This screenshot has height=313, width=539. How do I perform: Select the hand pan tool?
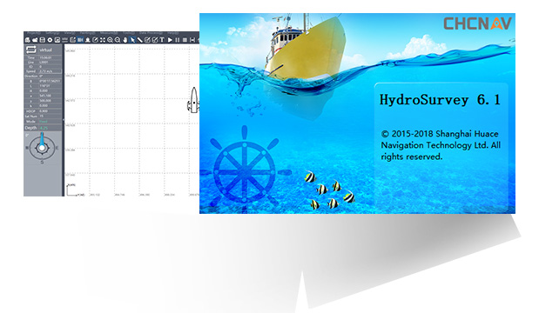[x=125, y=40]
